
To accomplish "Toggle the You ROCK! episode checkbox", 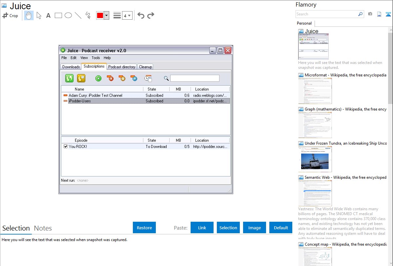I will 66,146.
